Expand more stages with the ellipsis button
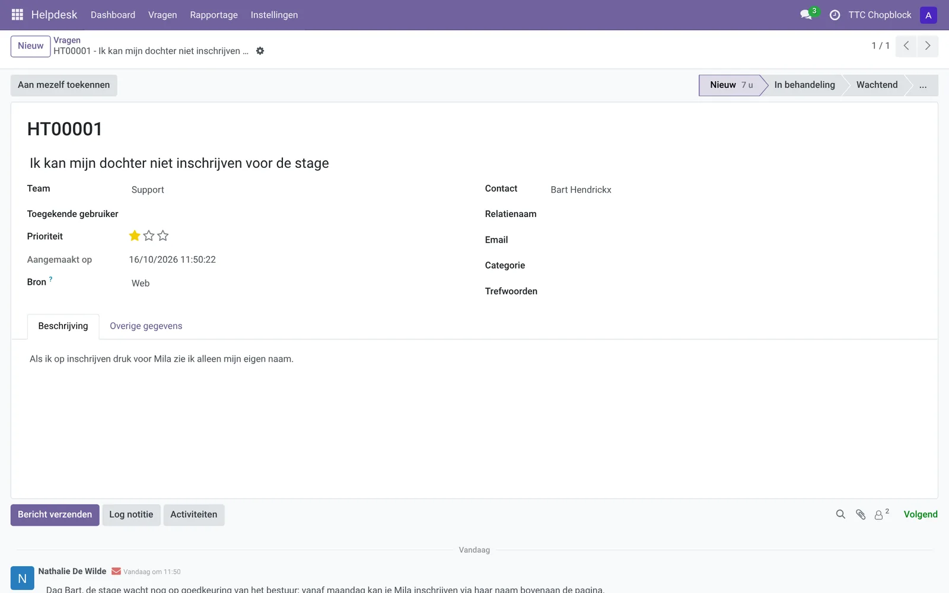 point(923,85)
